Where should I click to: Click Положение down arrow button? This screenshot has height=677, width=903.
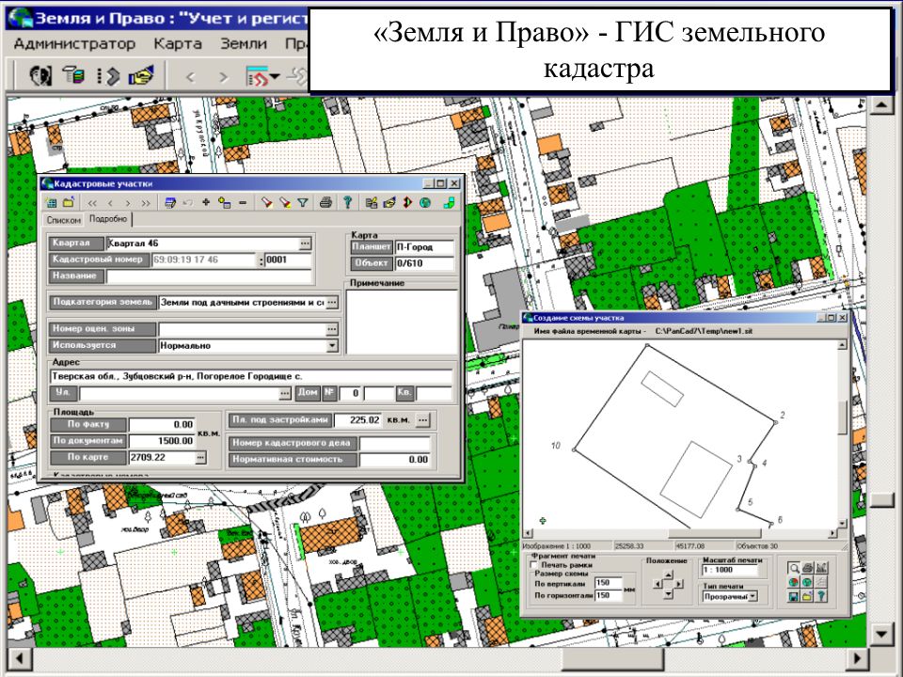[x=668, y=594]
